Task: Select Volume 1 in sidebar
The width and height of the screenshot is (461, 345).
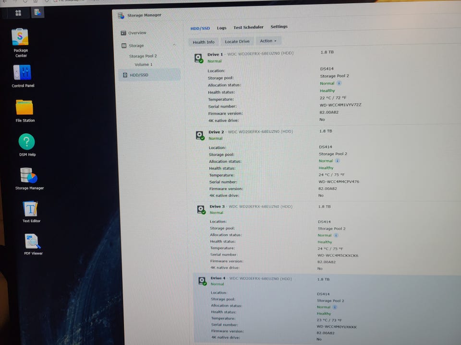Action: coord(144,65)
